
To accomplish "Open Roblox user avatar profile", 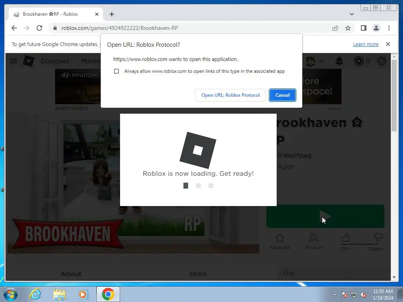I will tap(311, 61).
